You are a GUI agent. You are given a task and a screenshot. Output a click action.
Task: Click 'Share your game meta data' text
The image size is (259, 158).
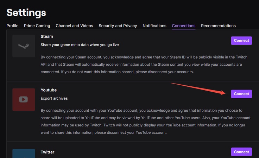coord(80,45)
